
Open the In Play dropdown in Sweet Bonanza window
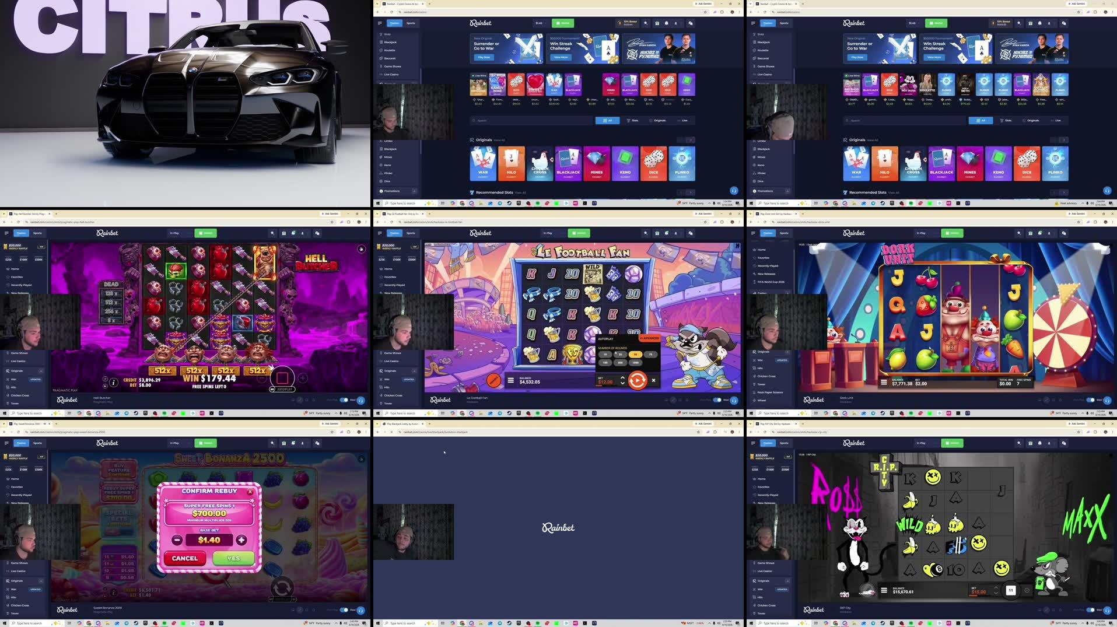180,443
